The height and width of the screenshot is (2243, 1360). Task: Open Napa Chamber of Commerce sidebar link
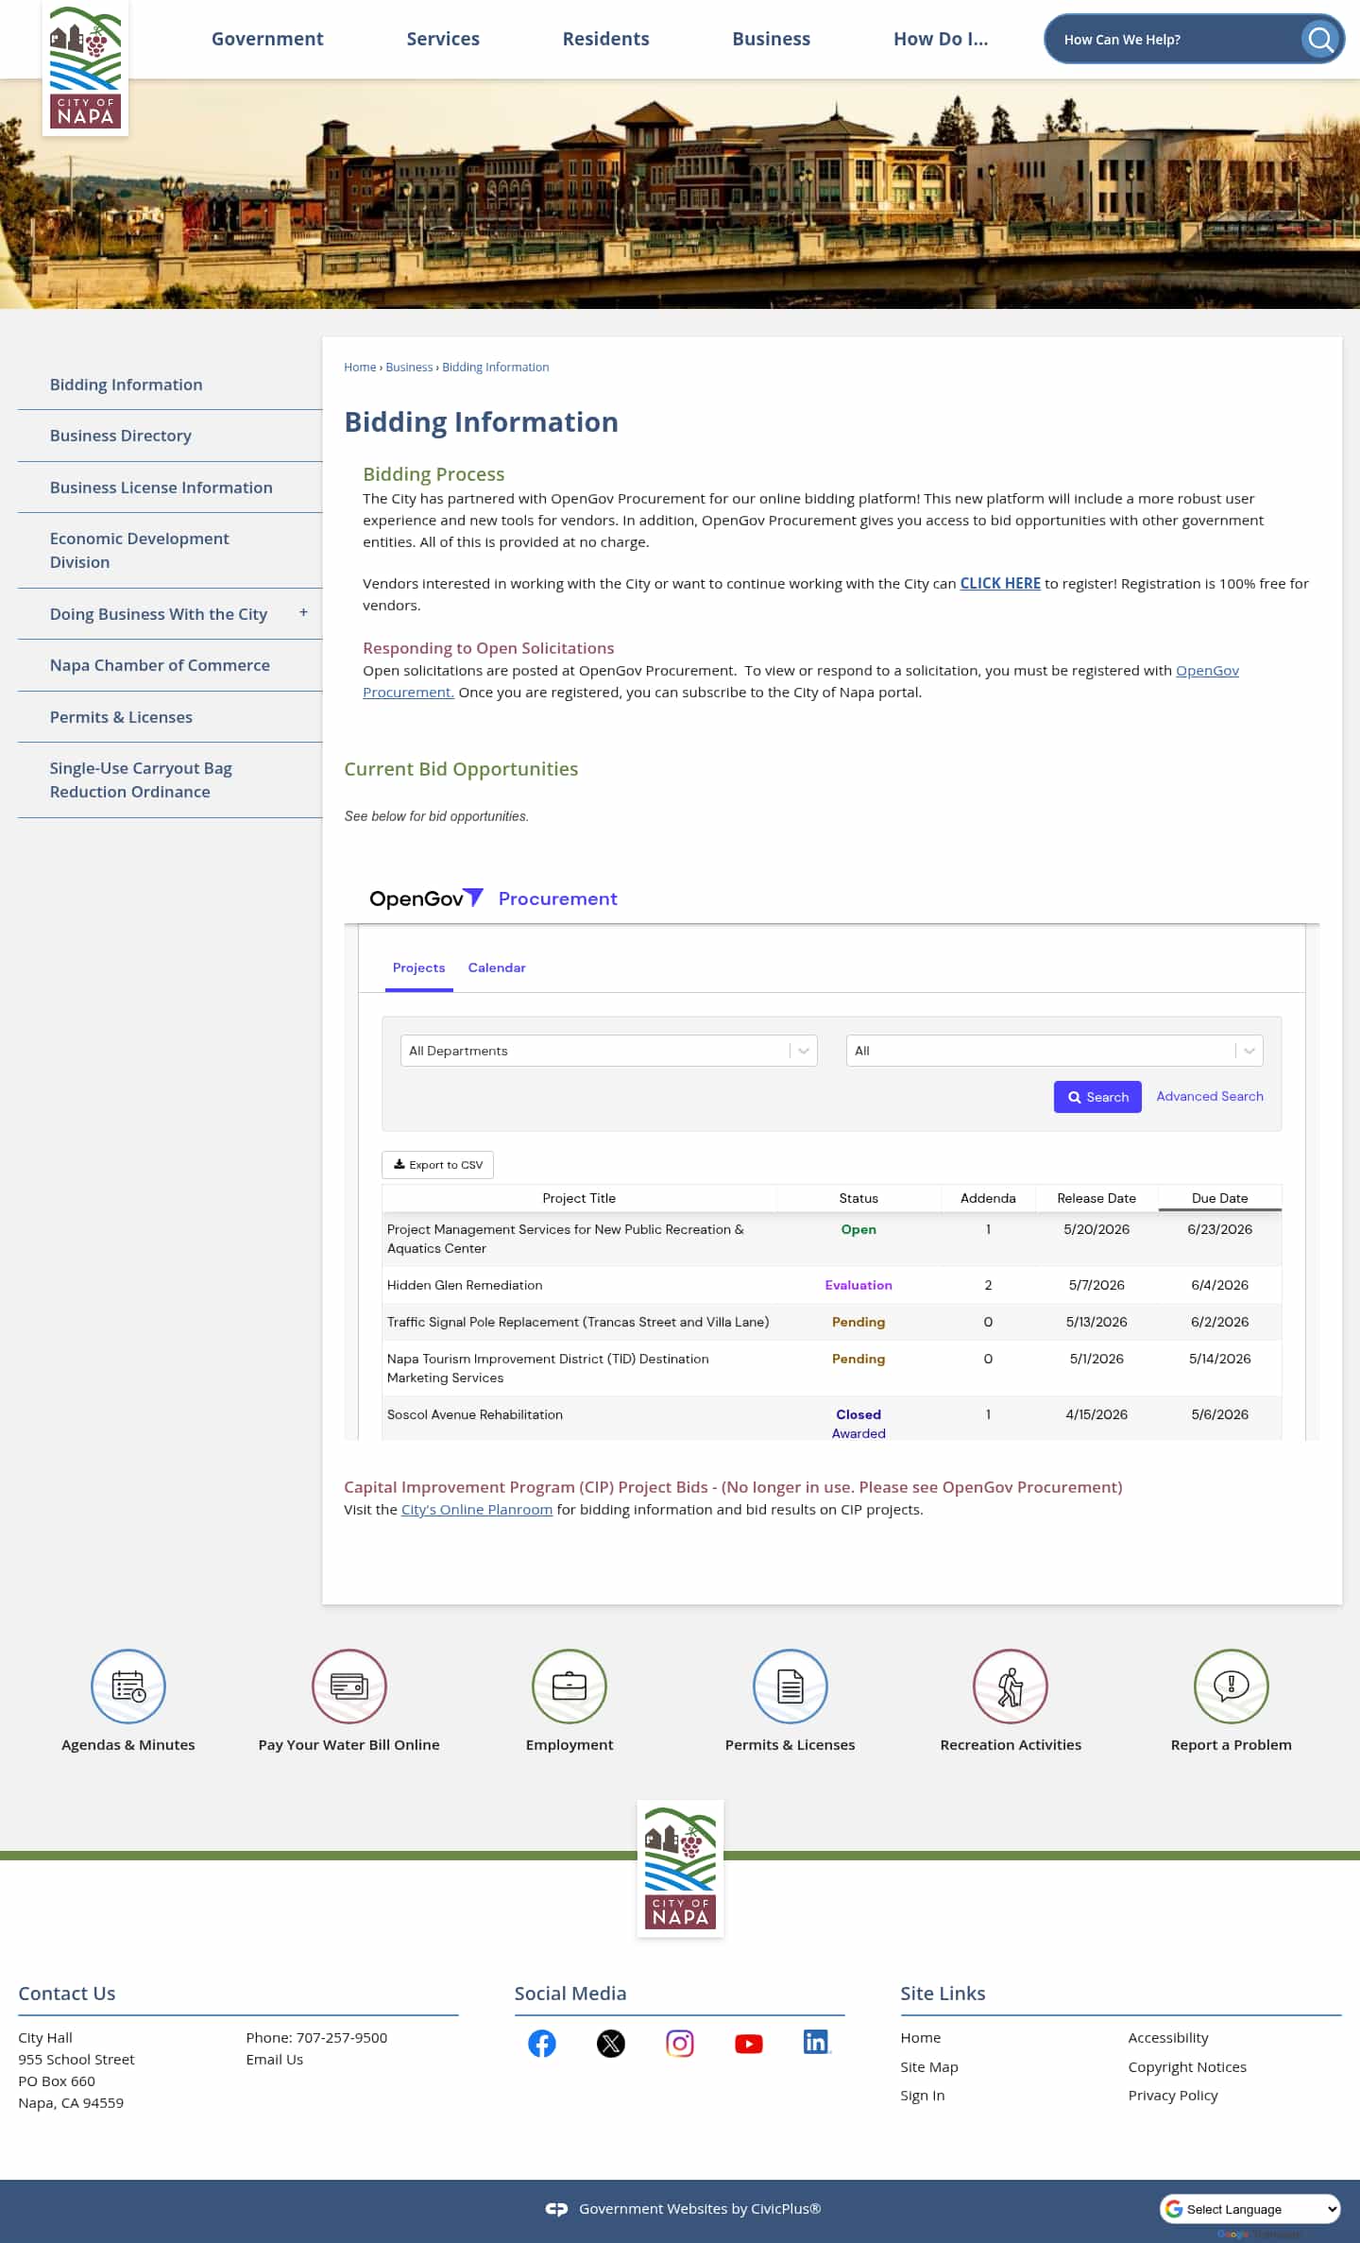coord(160,665)
